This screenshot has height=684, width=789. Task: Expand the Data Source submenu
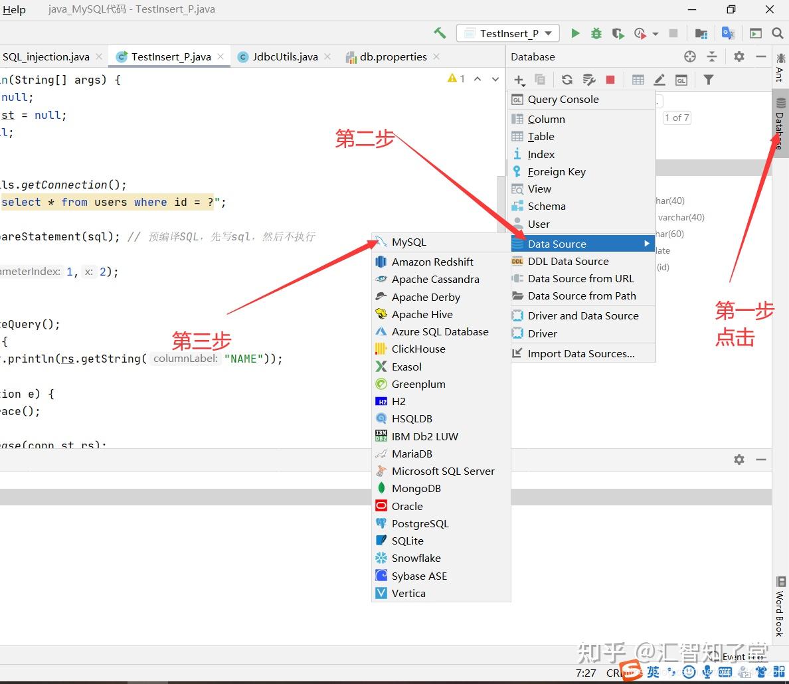point(582,244)
